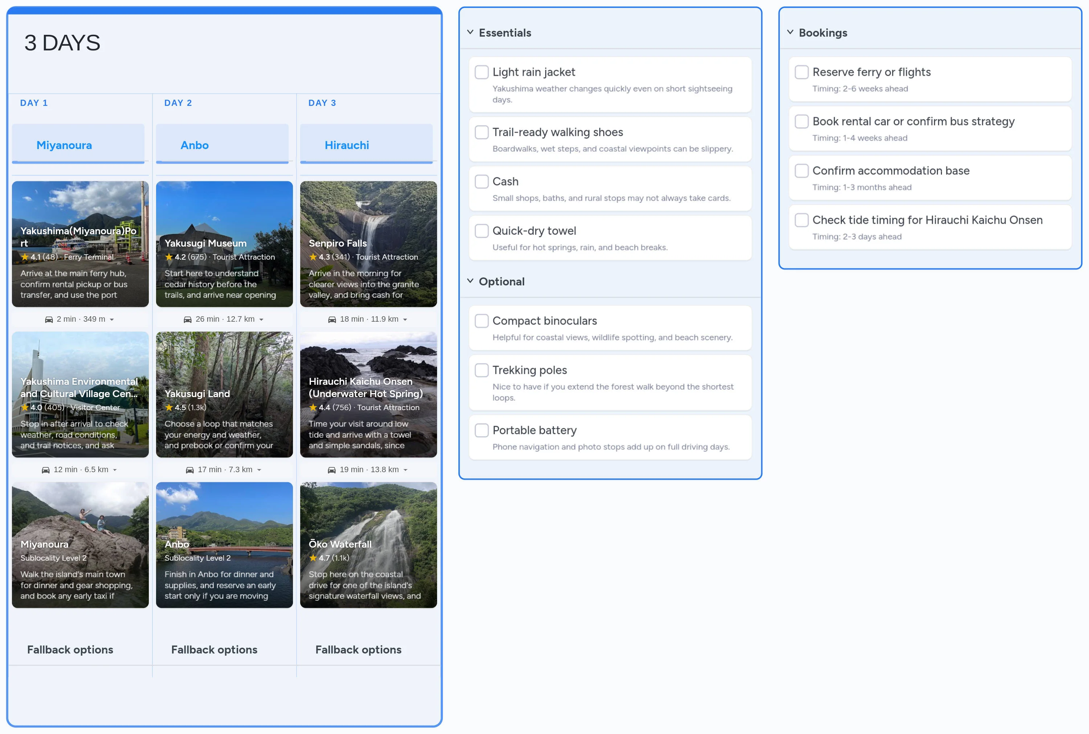Open Day 3 Fallback options
Image resolution: width=1089 pixels, height=734 pixels.
click(x=358, y=649)
